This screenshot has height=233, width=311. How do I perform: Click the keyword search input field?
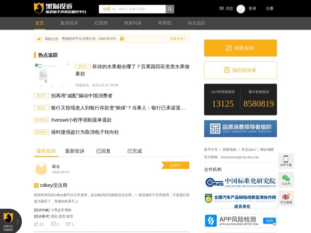click(x=140, y=9)
